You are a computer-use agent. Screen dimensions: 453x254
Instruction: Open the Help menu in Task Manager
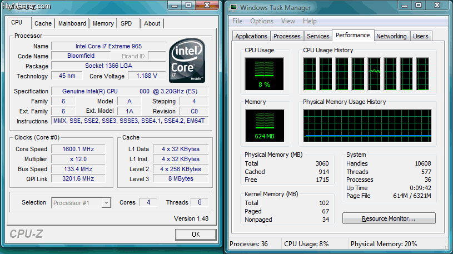(x=310, y=21)
